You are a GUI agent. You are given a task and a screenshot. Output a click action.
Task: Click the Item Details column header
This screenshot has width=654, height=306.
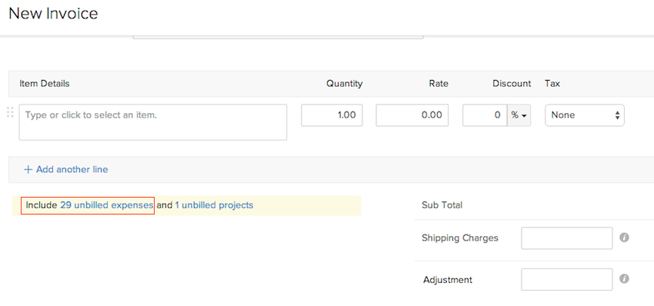click(x=44, y=84)
